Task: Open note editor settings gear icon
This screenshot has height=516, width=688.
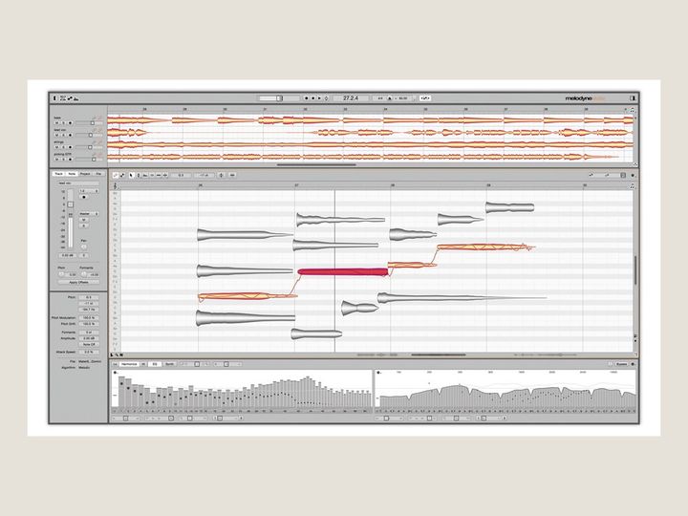Action: [633, 175]
